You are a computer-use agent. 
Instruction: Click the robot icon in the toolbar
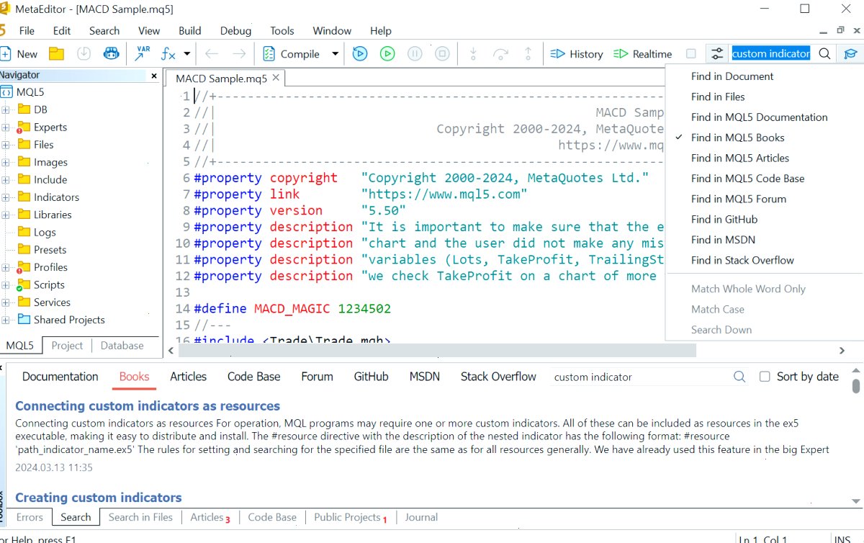(x=111, y=54)
